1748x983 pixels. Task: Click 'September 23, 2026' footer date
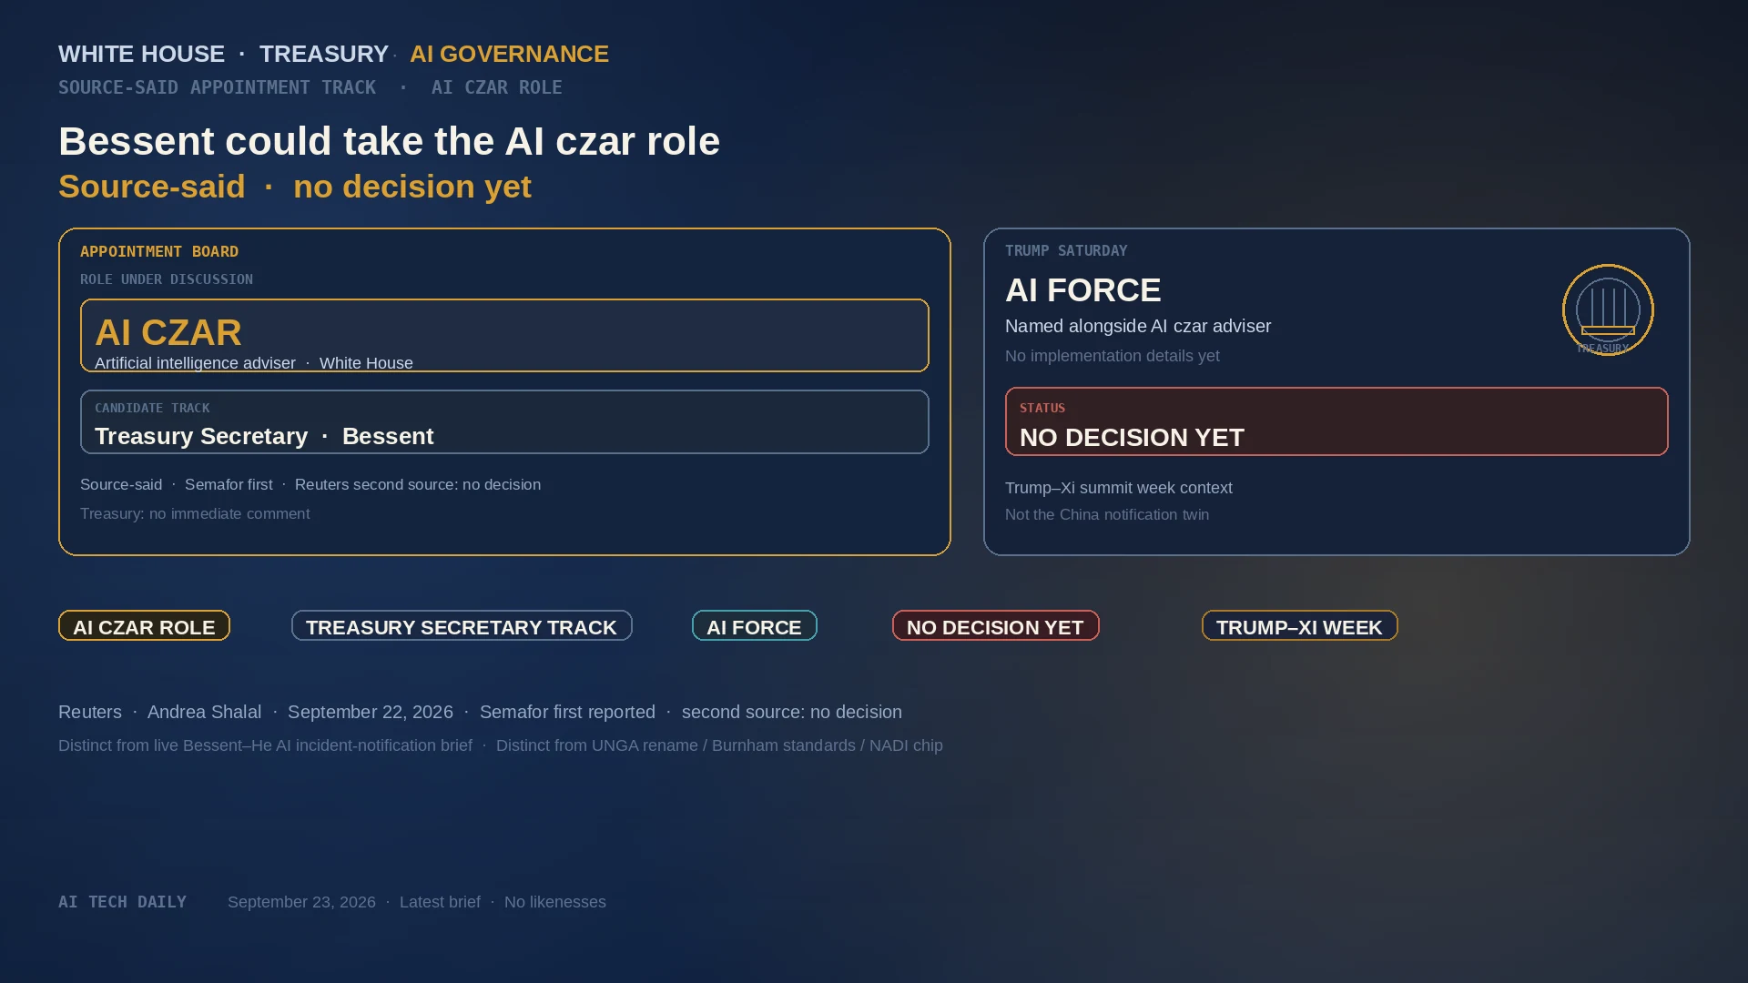[301, 902]
